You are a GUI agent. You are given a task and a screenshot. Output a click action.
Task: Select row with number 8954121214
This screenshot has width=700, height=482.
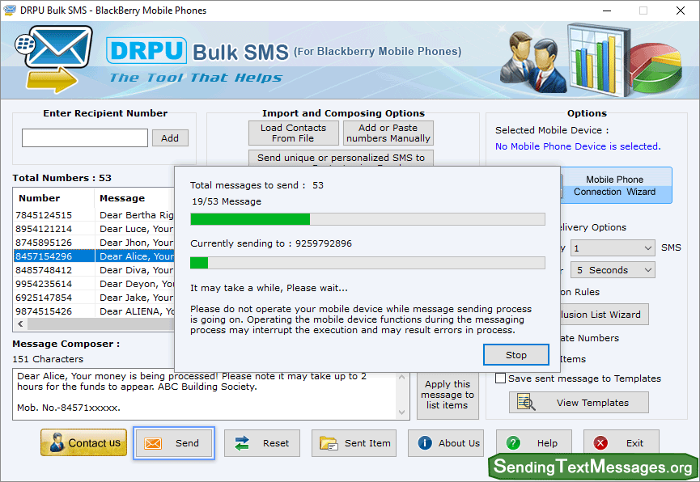pos(94,229)
